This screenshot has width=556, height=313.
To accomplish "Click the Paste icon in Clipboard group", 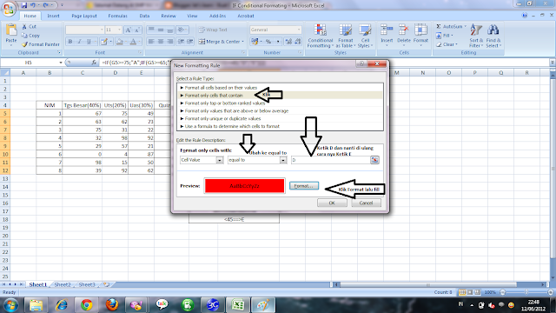I will click(11, 30).
